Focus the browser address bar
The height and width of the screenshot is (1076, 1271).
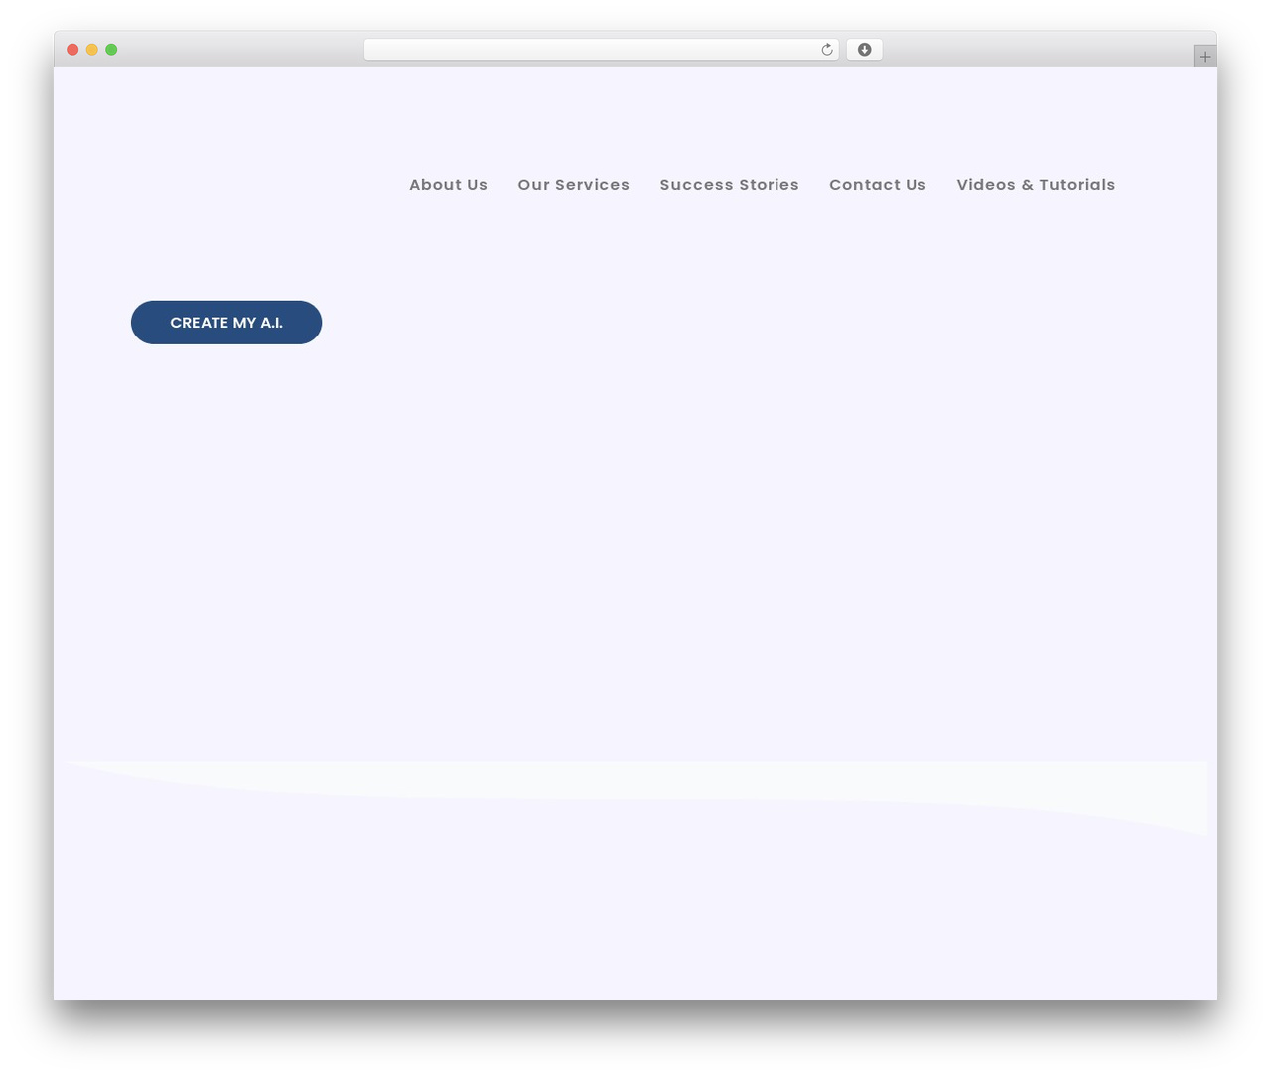click(601, 50)
